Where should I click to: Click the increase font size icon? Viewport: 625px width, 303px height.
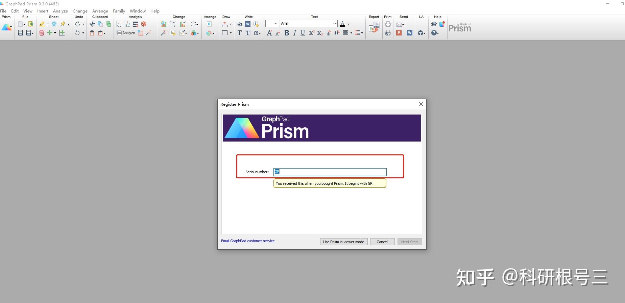pyautogui.click(x=269, y=33)
